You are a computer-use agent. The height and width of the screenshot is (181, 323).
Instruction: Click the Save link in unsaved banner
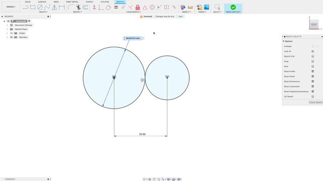pos(181,17)
